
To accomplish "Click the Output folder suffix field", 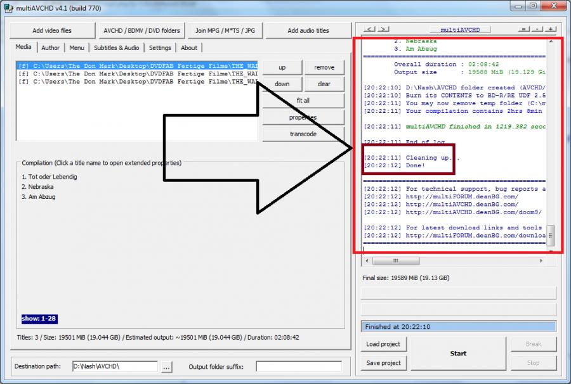I will (x=299, y=366).
